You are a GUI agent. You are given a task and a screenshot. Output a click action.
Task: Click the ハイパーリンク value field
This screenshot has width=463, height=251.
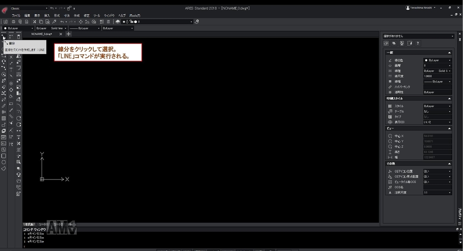(438, 87)
